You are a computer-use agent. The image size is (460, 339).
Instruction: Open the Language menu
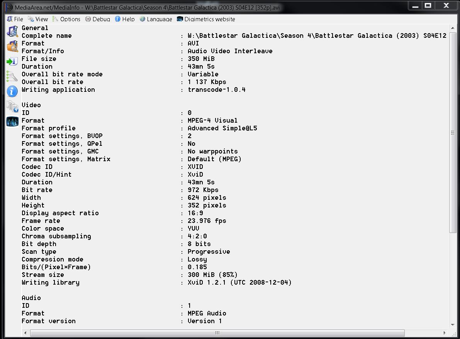point(156,19)
